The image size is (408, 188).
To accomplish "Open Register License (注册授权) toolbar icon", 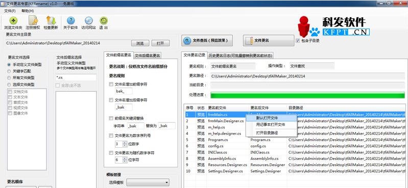I will 33,20.
